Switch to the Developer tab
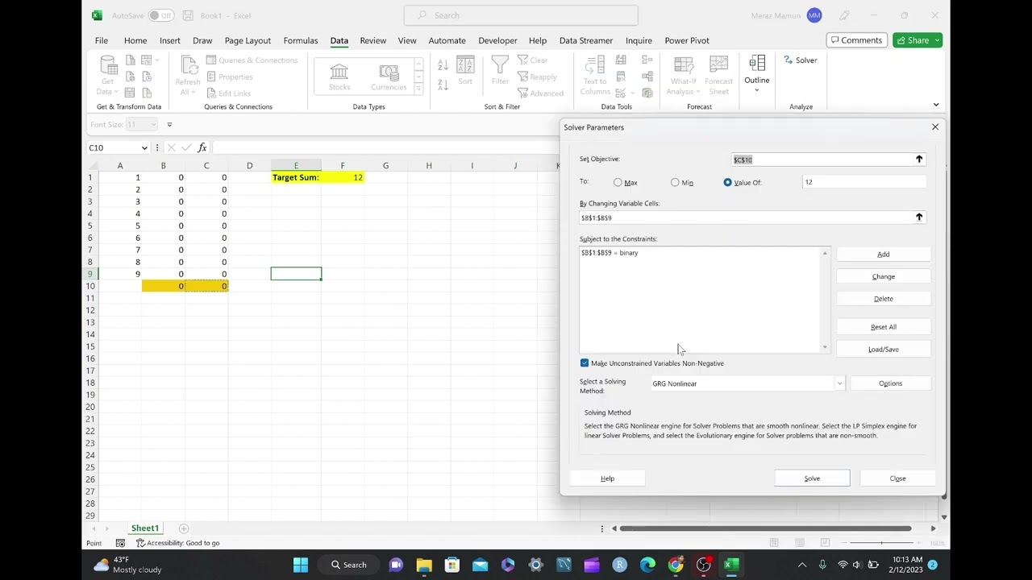Image resolution: width=1032 pixels, height=580 pixels. coord(497,40)
